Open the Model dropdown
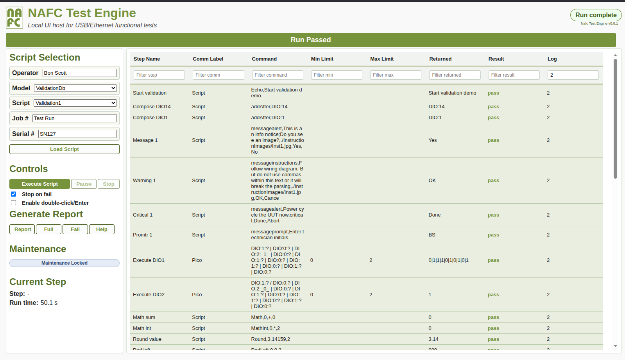This screenshot has height=360, width=625. pyautogui.click(x=75, y=88)
